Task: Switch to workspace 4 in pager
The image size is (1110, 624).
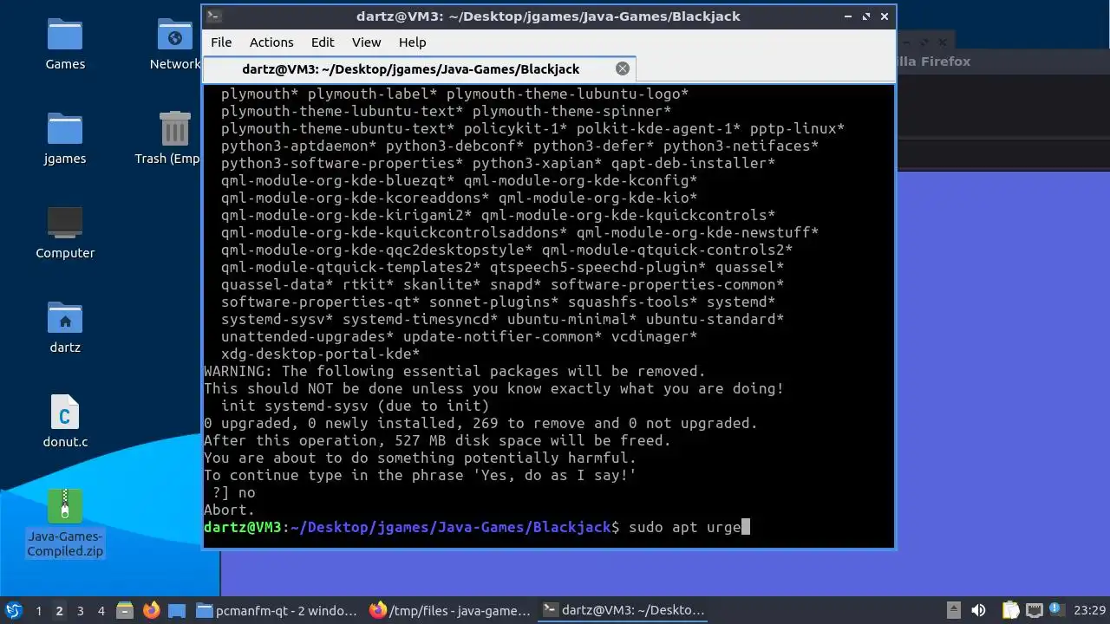Action: coord(101,610)
